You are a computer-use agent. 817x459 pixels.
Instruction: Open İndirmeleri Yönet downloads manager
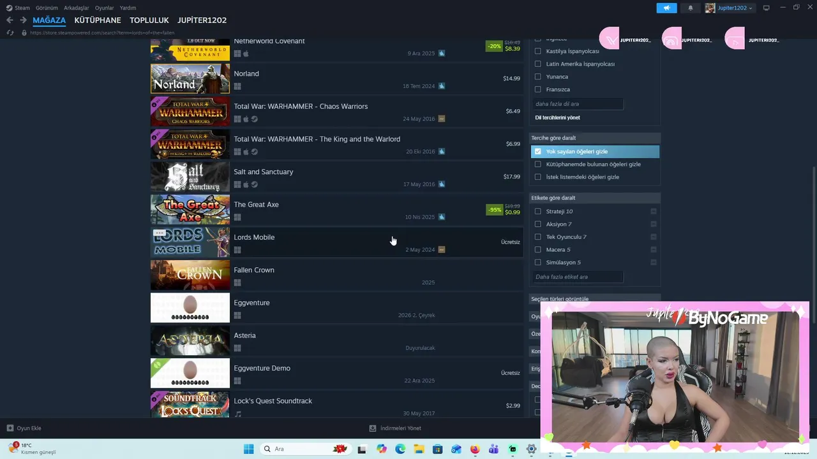396,428
